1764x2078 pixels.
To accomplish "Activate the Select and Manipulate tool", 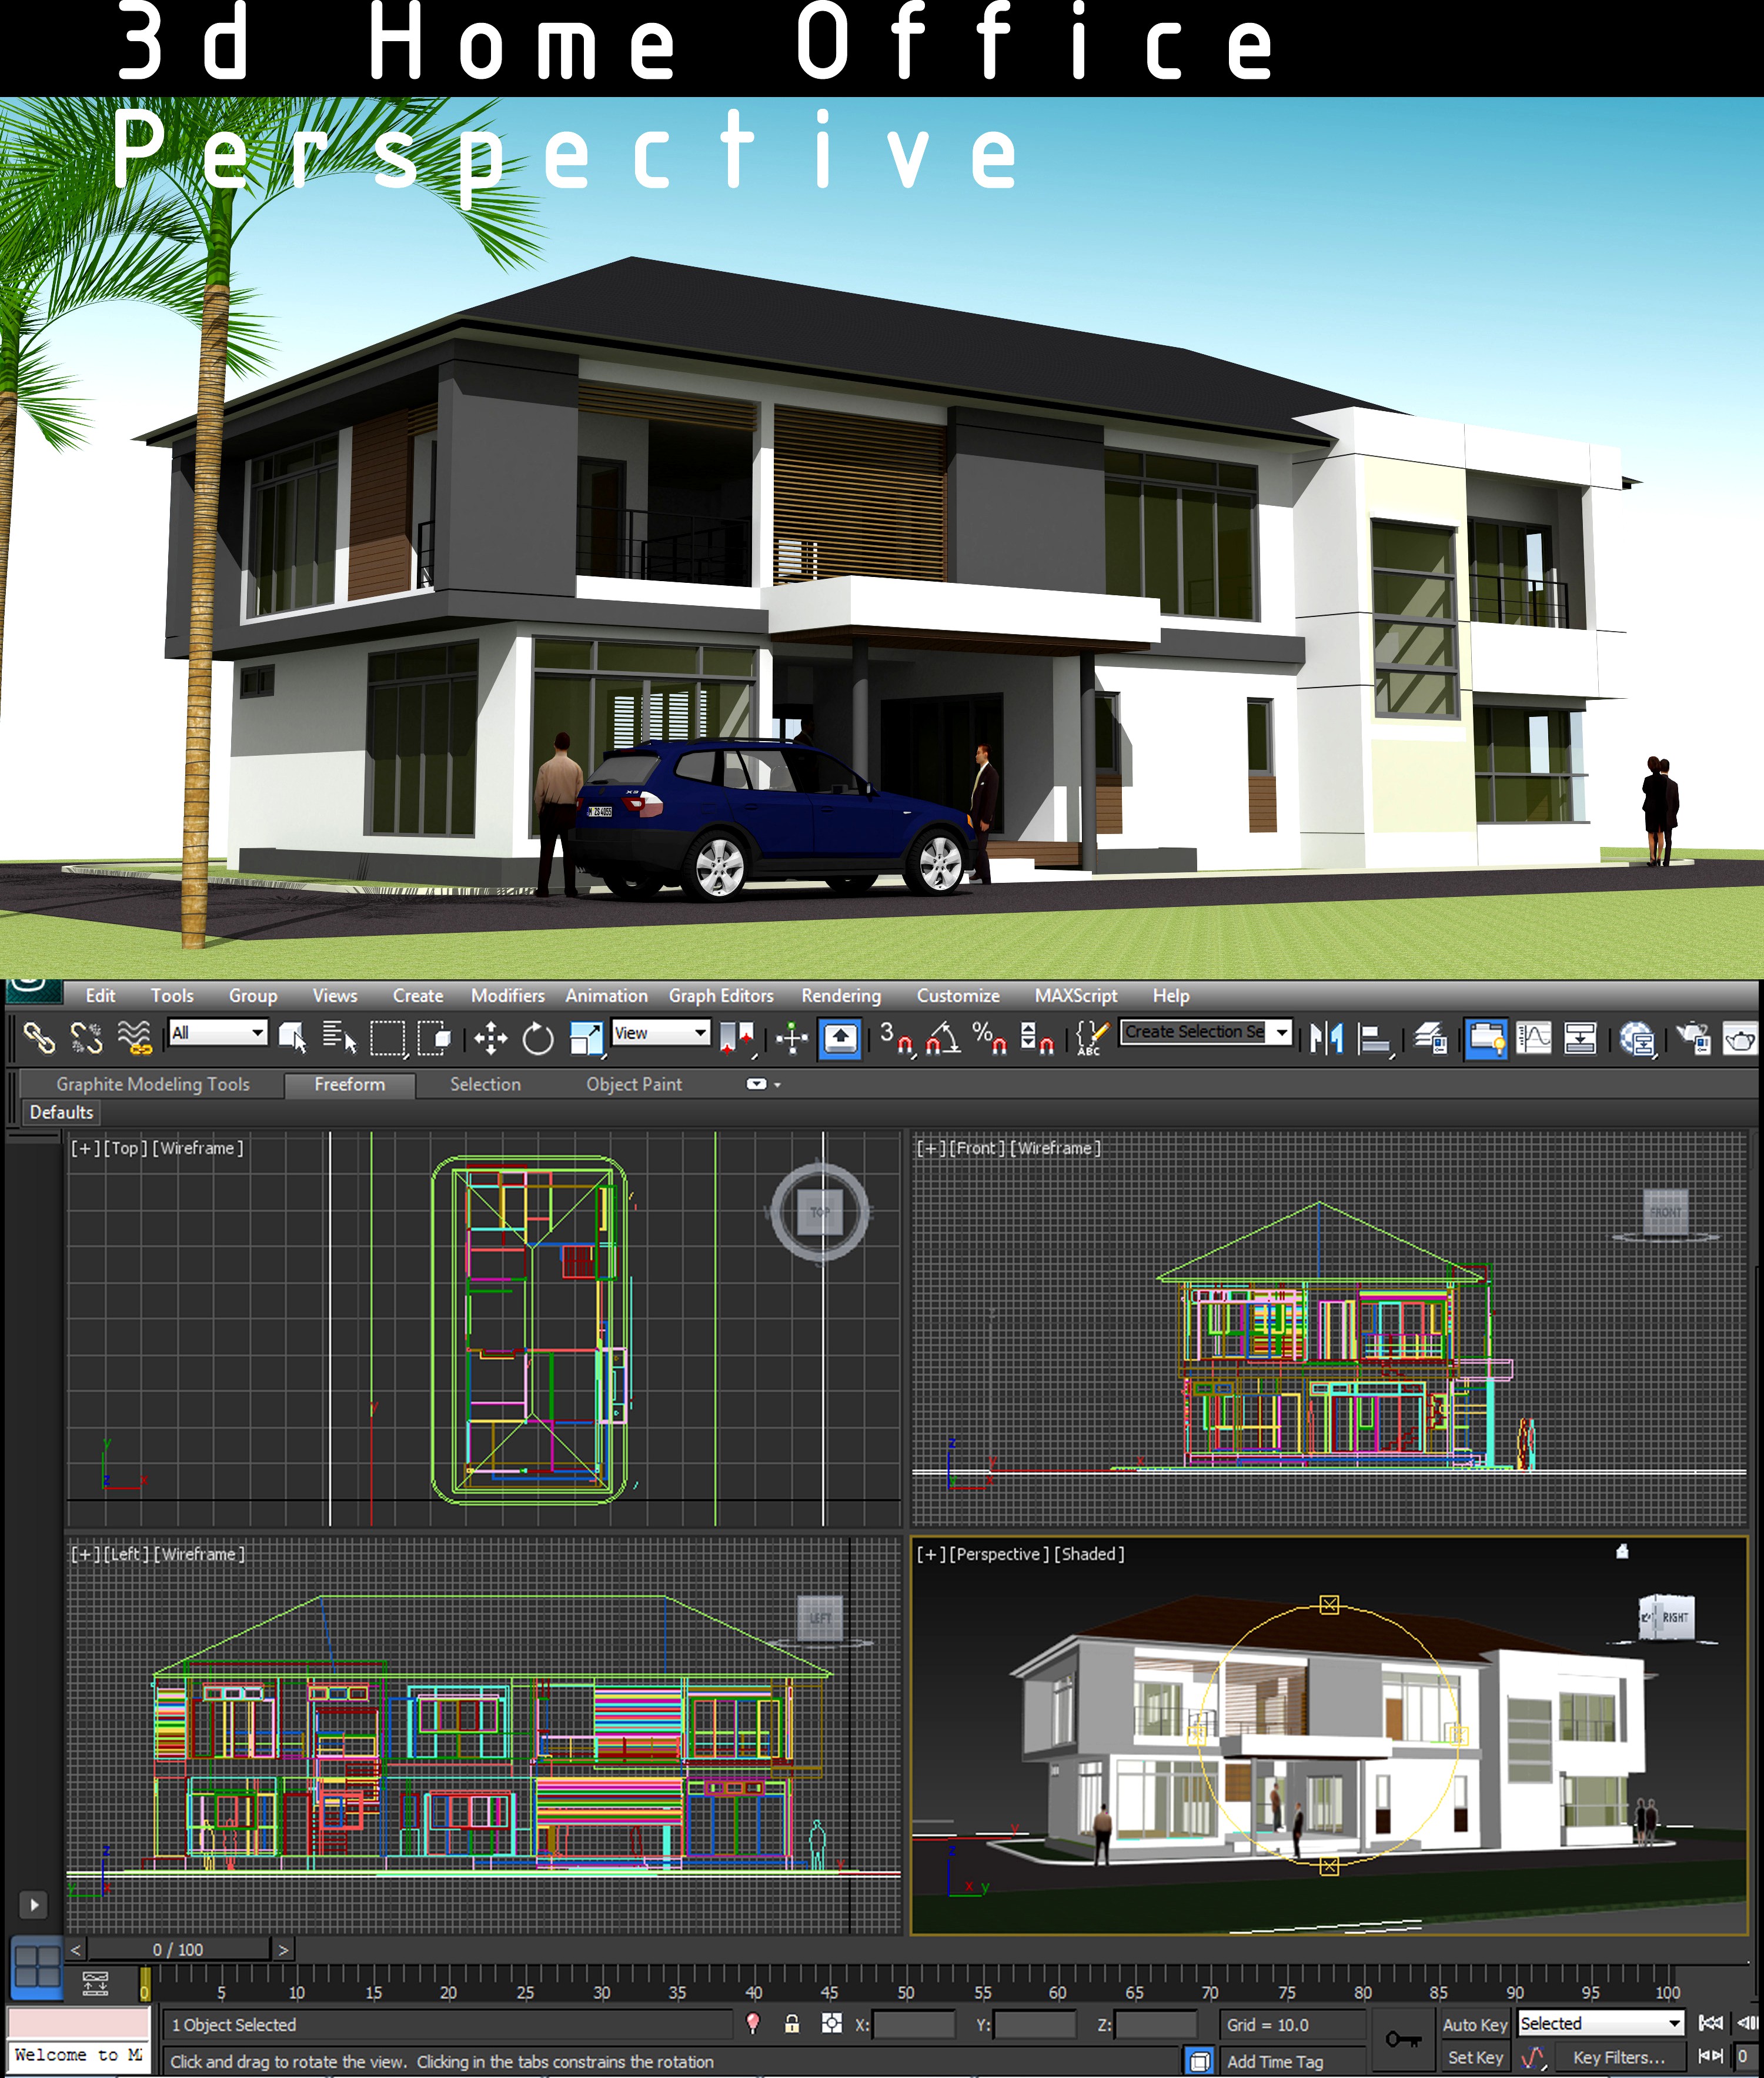I will 793,1039.
